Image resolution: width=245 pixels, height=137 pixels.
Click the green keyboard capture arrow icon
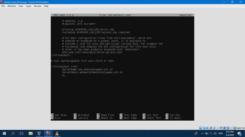pos(235,128)
